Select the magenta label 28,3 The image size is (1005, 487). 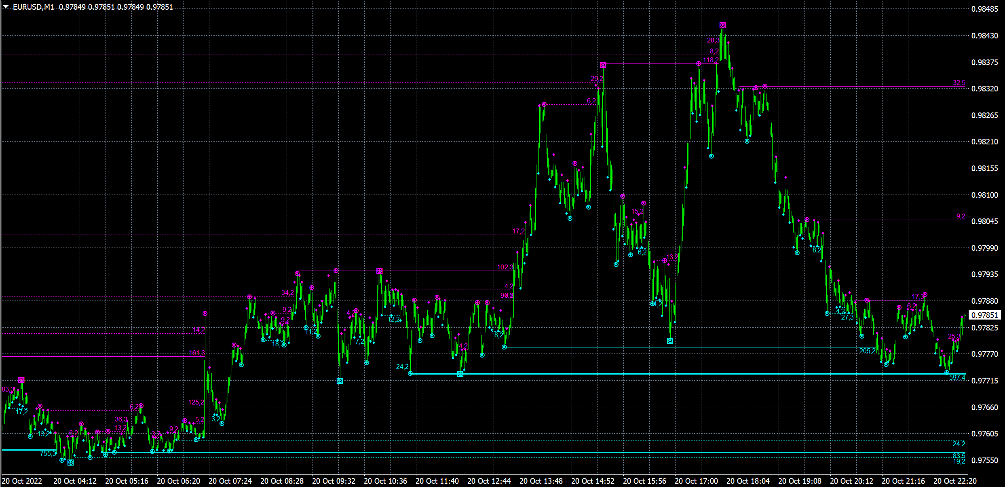click(713, 40)
